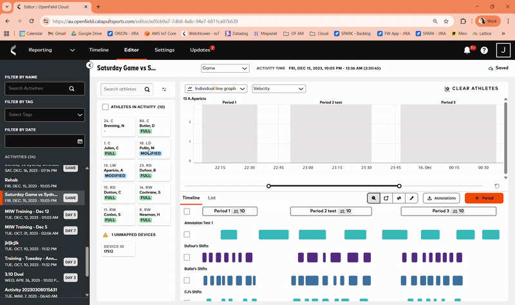Image resolution: width=515 pixels, height=305 pixels.
Task: Open the Settings menu in top navigation
Action: tap(164, 50)
